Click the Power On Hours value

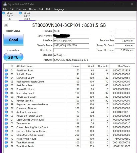click(125, 50)
